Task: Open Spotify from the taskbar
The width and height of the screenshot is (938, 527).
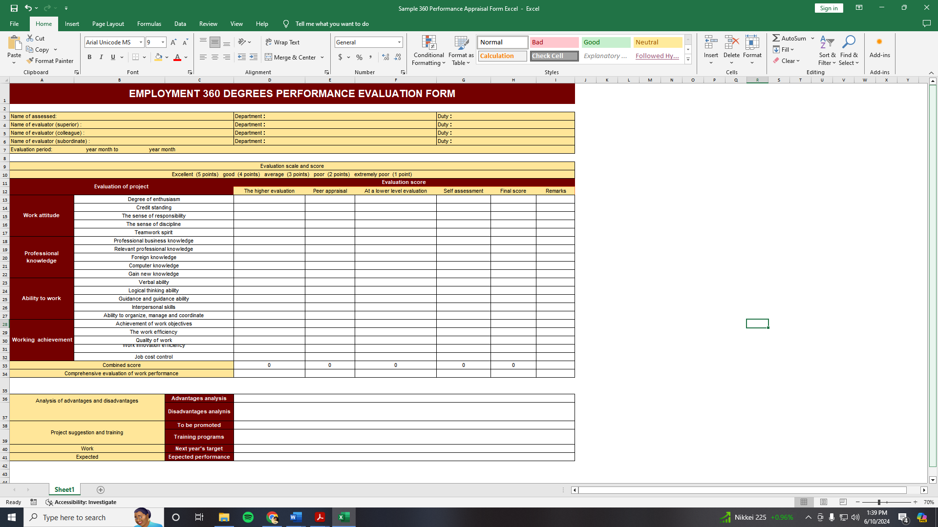Action: (248, 517)
